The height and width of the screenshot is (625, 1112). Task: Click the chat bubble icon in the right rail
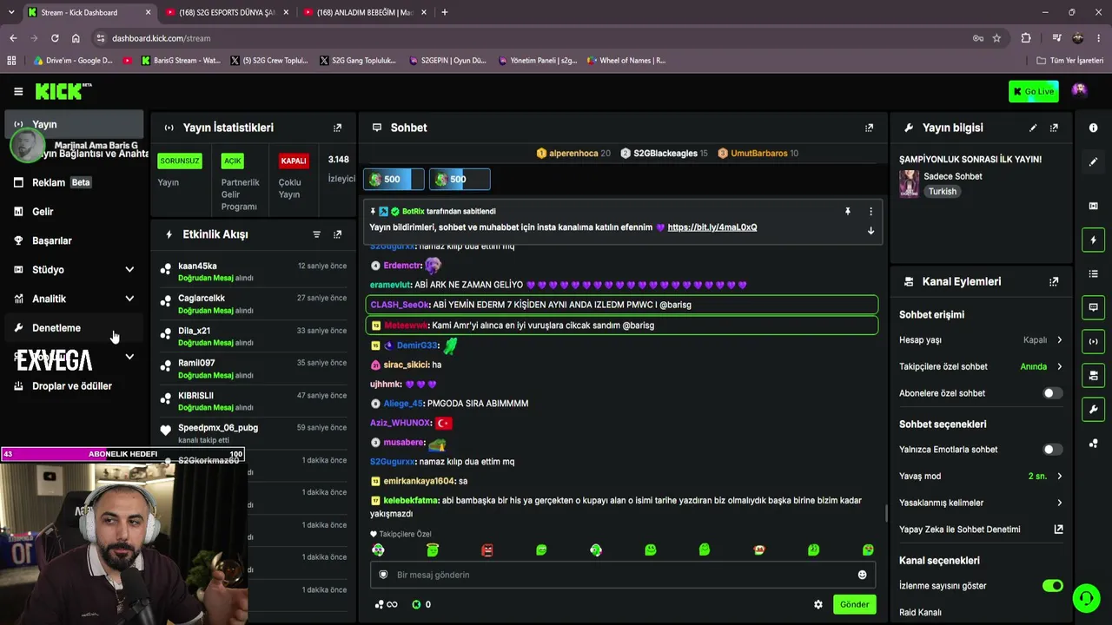click(1093, 307)
